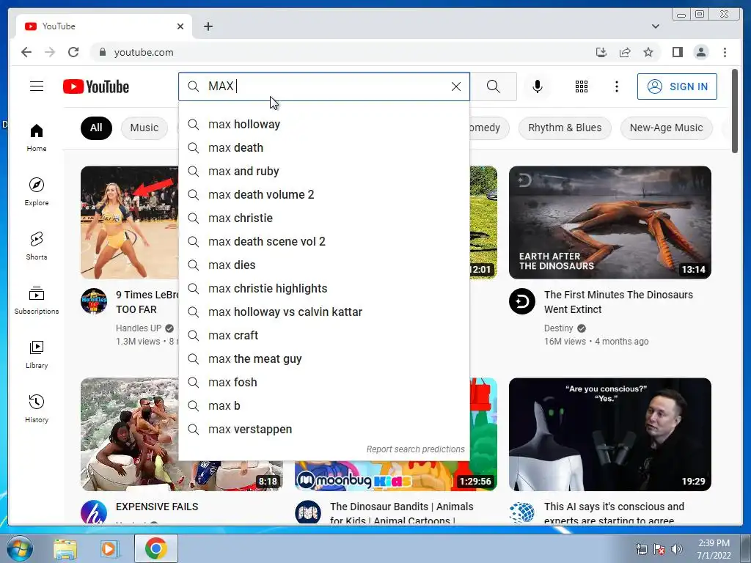
Task: Choose suggestion 'max fosh'
Action: pos(323,383)
